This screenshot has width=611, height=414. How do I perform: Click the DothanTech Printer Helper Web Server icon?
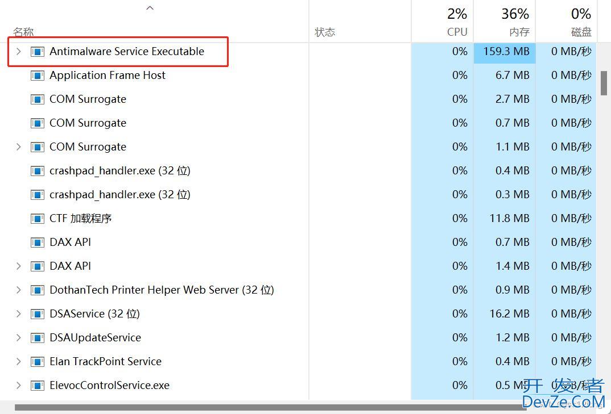(x=38, y=290)
